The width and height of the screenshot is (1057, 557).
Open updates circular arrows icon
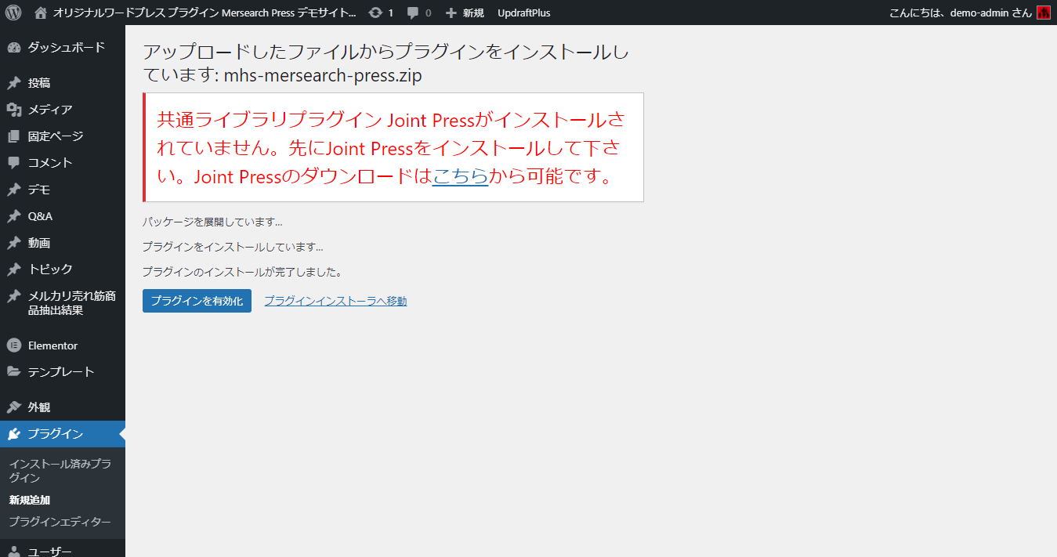[x=375, y=13]
